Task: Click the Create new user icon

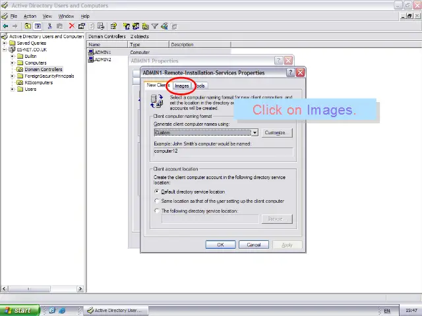Action: coord(126,26)
